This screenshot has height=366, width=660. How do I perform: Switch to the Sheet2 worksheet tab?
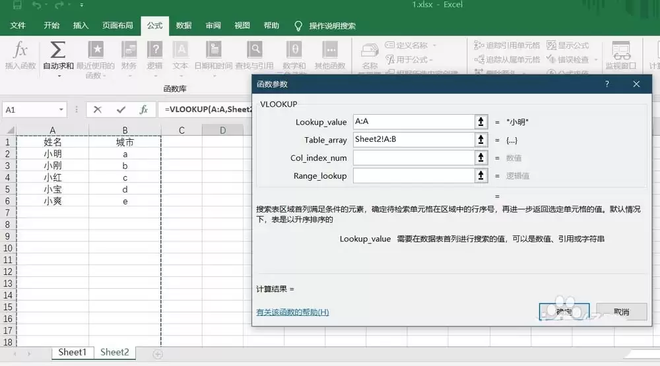click(x=114, y=352)
